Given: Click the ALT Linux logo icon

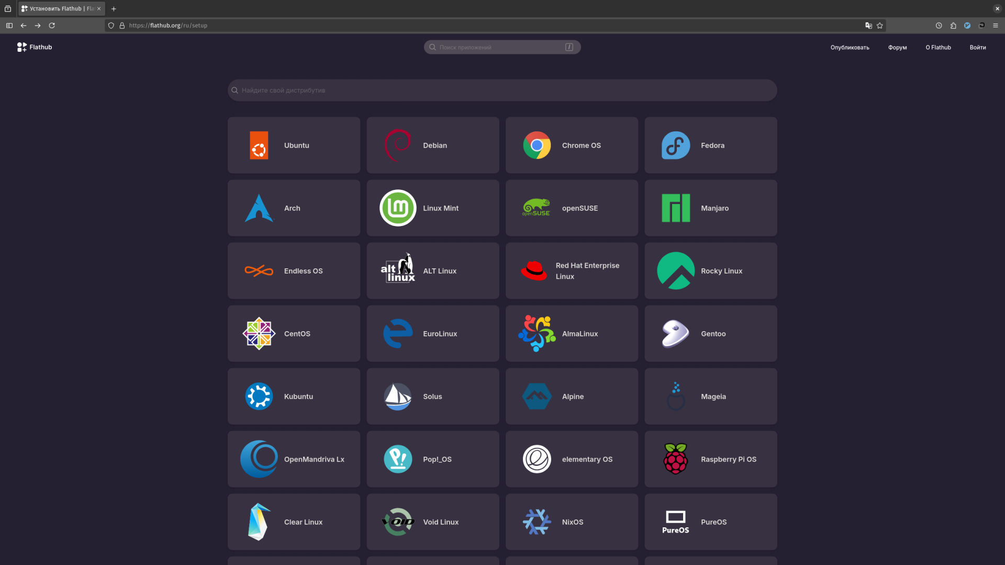Looking at the screenshot, I should point(398,268).
